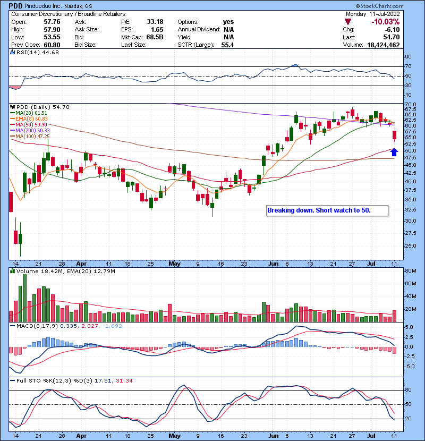Click the -10.03% percent change value

(386, 22)
